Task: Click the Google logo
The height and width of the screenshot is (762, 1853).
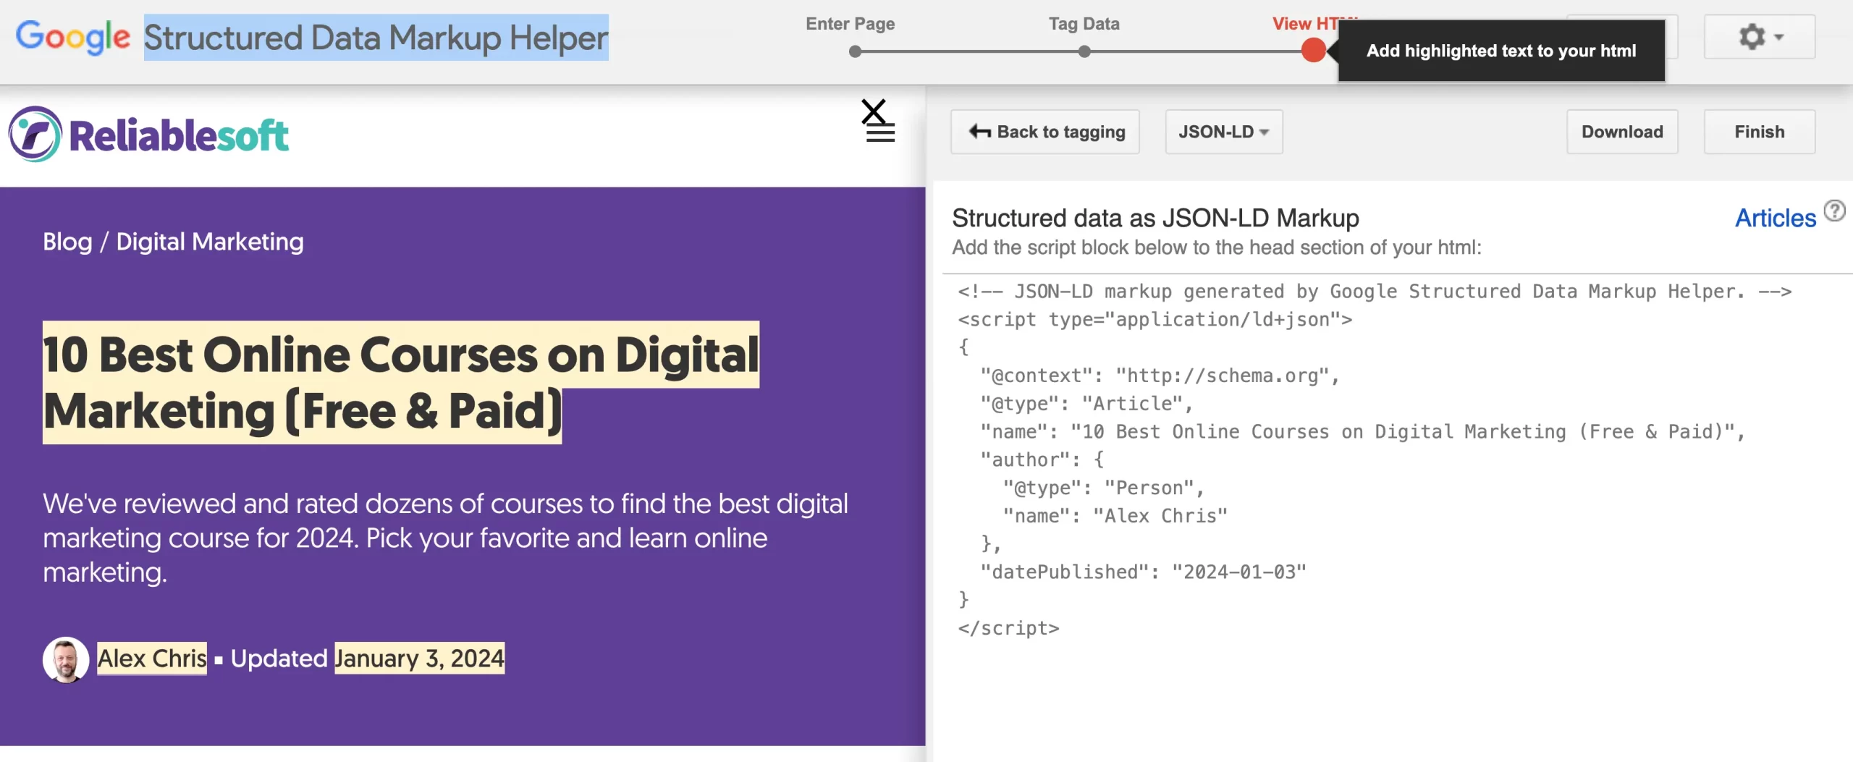Action: point(72,37)
